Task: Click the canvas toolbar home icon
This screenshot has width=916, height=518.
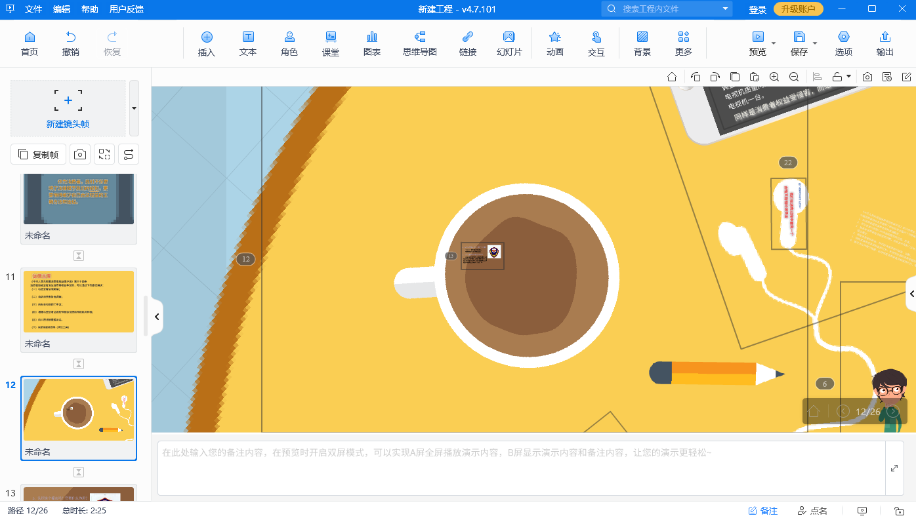Action: pyautogui.click(x=672, y=77)
